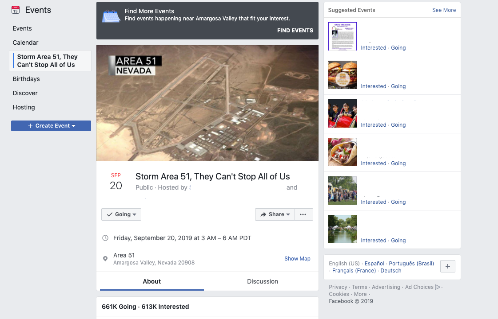The image size is (498, 319).
Task: Click the clock icon beside event date
Action: [x=105, y=238]
